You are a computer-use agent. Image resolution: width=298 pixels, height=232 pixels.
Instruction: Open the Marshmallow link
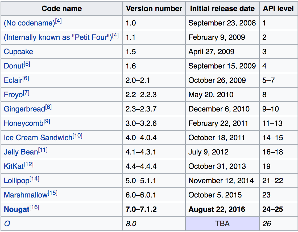click(x=26, y=195)
